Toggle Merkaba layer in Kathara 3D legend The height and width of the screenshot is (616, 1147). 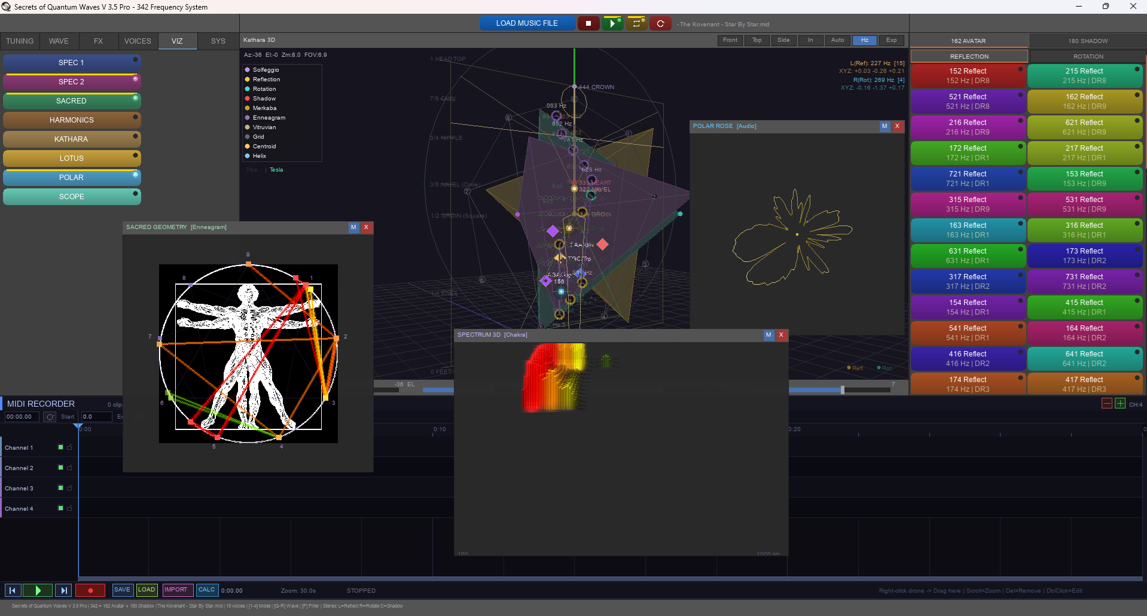tap(264, 108)
